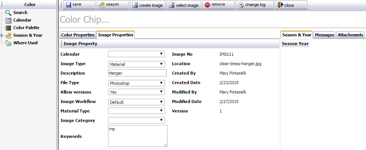Click the Where Used sidebar icon
Image resolution: width=366 pixels, height=150 pixels.
tap(8, 43)
